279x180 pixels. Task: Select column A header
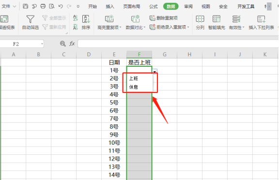coord(14,54)
